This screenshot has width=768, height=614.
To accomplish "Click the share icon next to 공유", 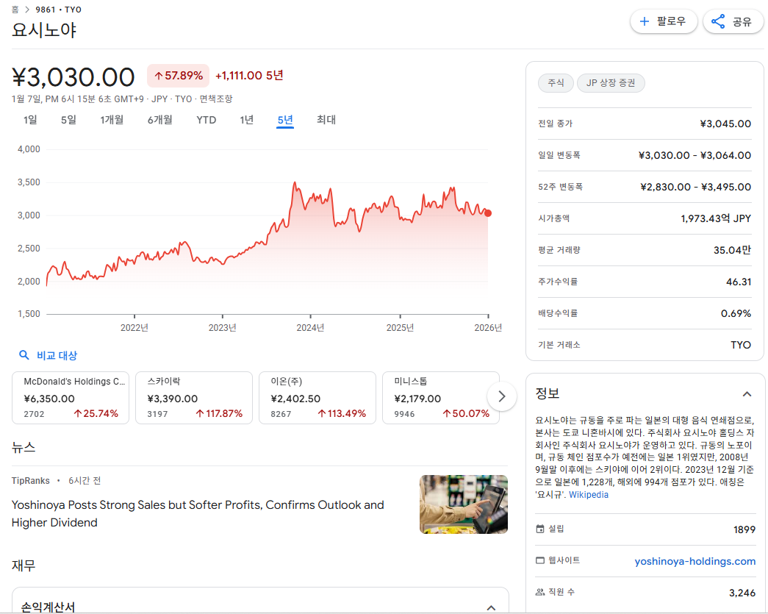I will pyautogui.click(x=718, y=21).
